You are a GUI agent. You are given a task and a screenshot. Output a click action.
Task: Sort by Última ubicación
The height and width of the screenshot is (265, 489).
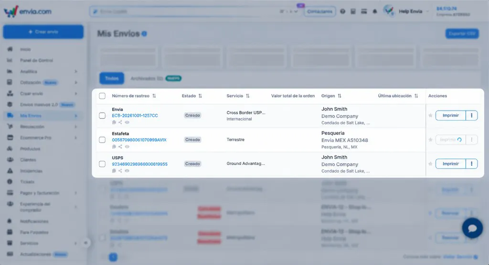tap(416, 96)
